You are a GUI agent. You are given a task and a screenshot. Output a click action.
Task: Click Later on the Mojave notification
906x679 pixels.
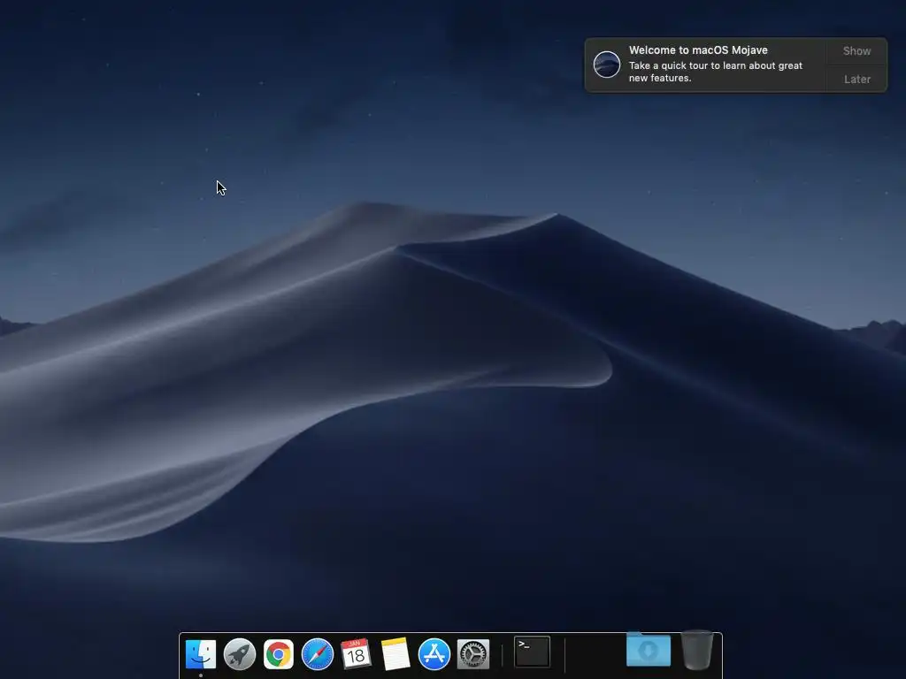(x=856, y=79)
